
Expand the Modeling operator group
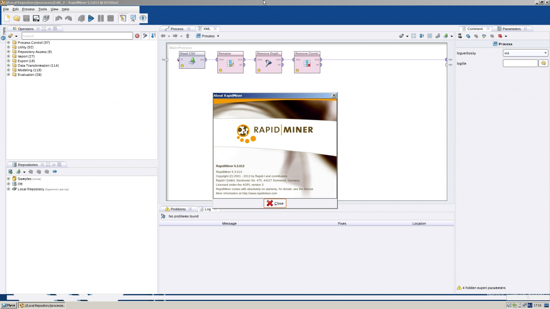click(x=8, y=70)
